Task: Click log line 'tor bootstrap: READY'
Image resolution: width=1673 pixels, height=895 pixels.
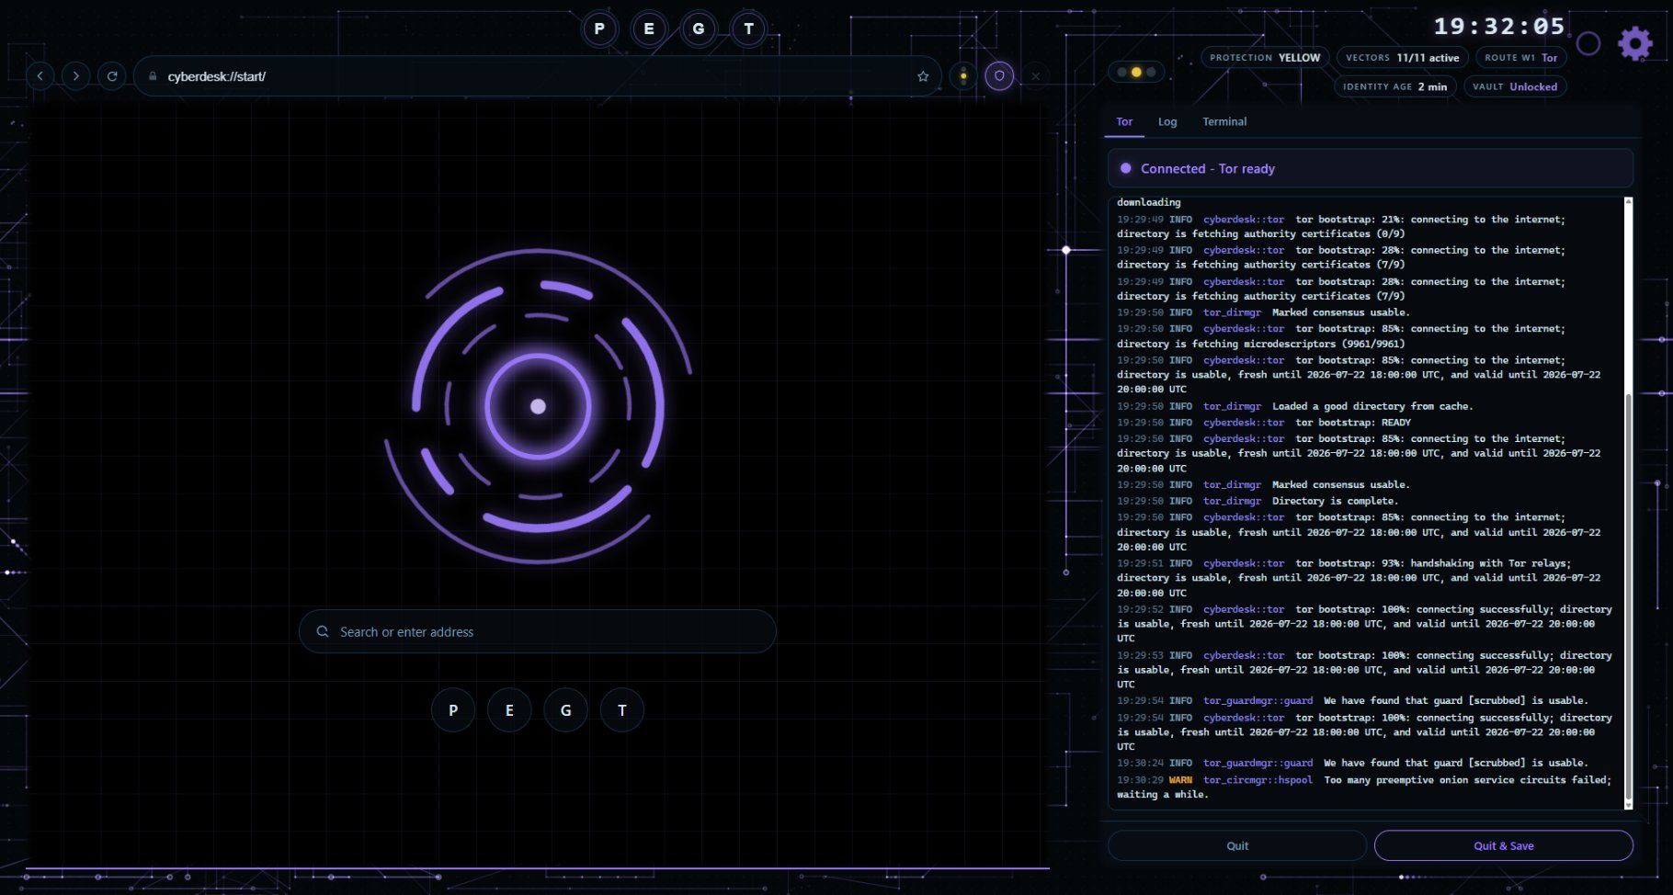Action: pyautogui.click(x=1264, y=423)
